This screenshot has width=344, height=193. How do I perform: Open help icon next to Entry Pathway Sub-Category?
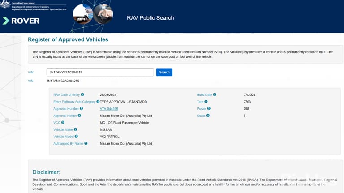tap(98, 102)
